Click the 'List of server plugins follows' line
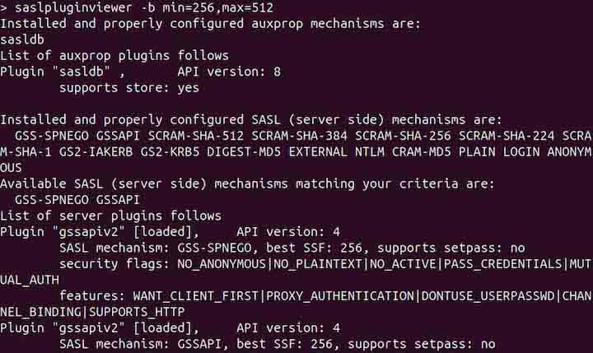 [110, 215]
